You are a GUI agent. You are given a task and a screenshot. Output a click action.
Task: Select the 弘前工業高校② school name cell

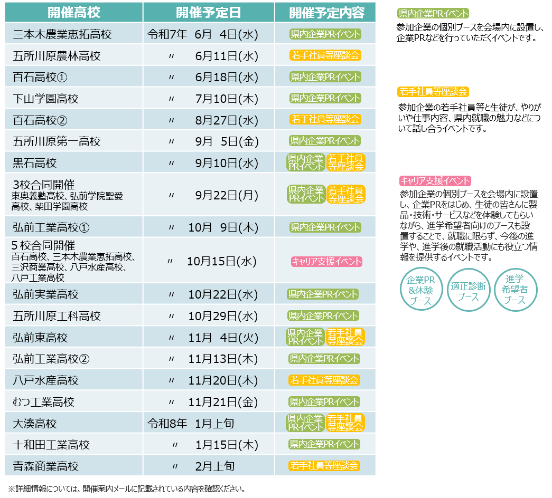coord(74,358)
